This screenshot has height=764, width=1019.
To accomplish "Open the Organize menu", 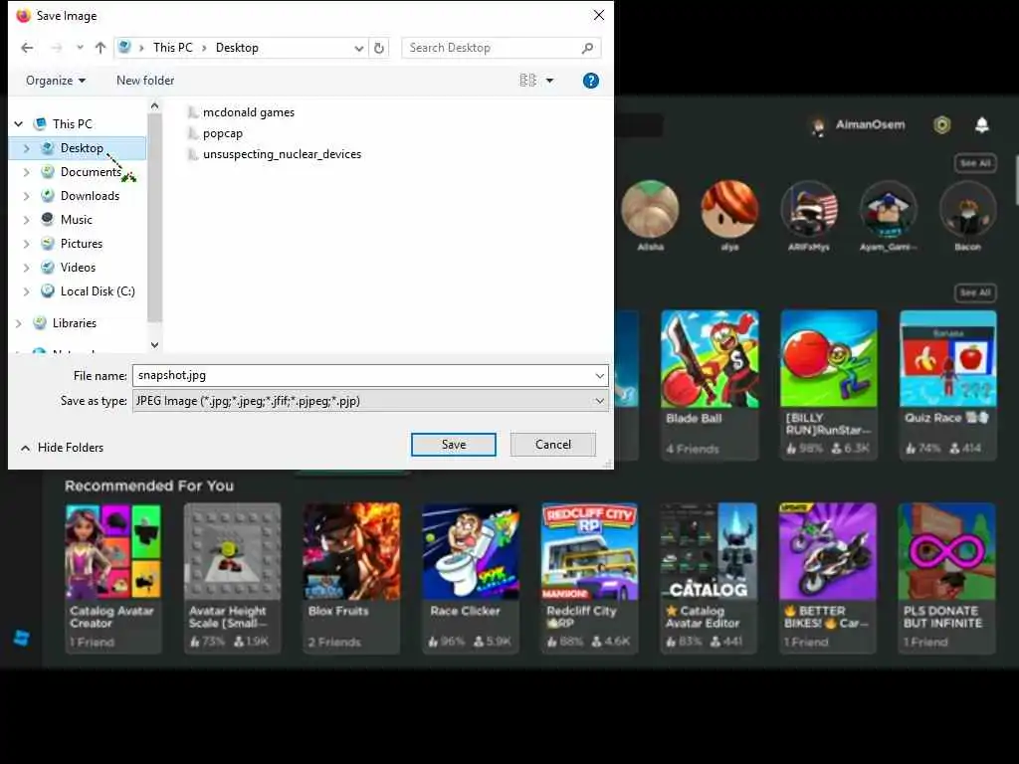I will coord(56,81).
